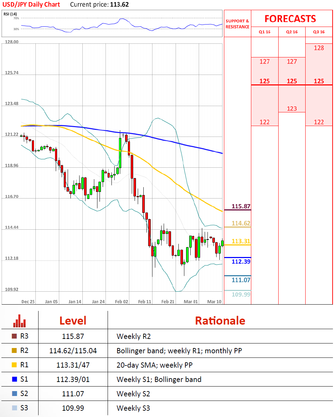
Task: Click the 'Weekly R2' rationale cell
Action: (x=134, y=336)
